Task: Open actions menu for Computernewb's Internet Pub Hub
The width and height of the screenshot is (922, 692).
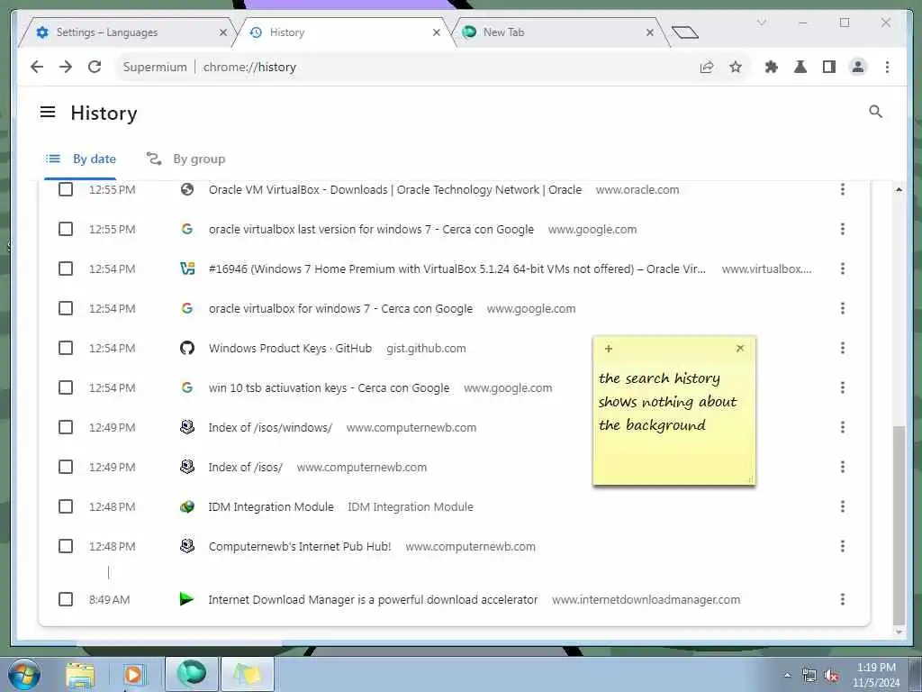Action: tap(843, 546)
